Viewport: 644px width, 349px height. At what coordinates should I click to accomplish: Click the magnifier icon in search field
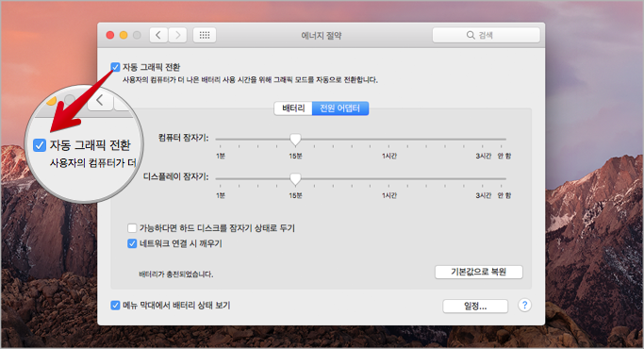(x=471, y=35)
